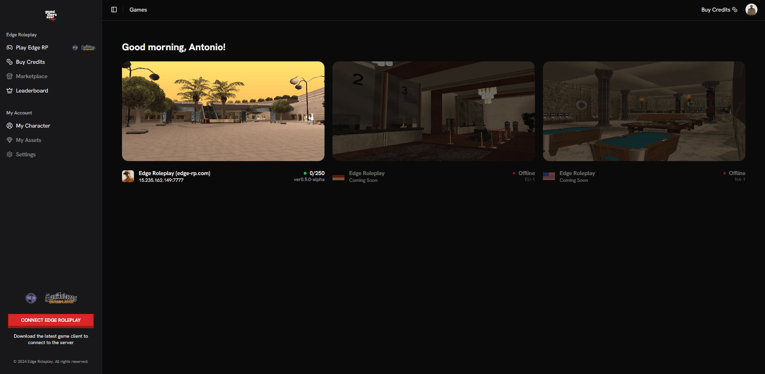This screenshot has height=374, width=765.
Task: Click the coins icon beside sidebar Buy Credits
Action: pos(10,62)
